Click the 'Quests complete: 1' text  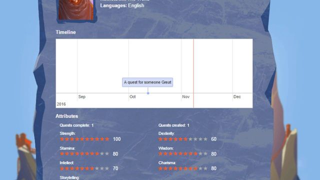pos(76,125)
